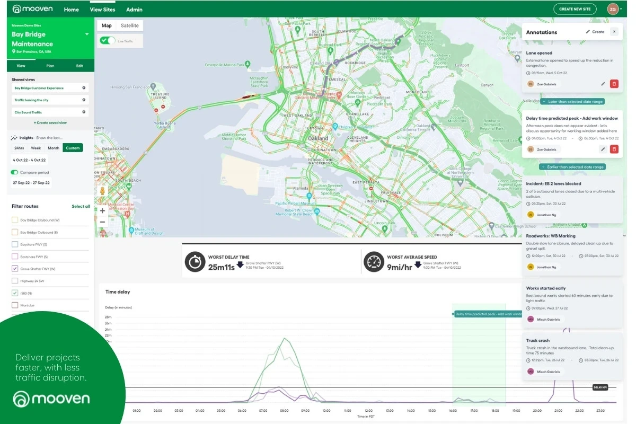Uncheck the I580 (N) route
Image resolution: width=636 pixels, height=424 pixels.
coord(15,293)
